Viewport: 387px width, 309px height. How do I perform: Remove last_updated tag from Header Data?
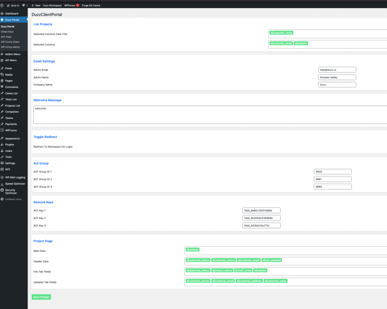[263, 260]
